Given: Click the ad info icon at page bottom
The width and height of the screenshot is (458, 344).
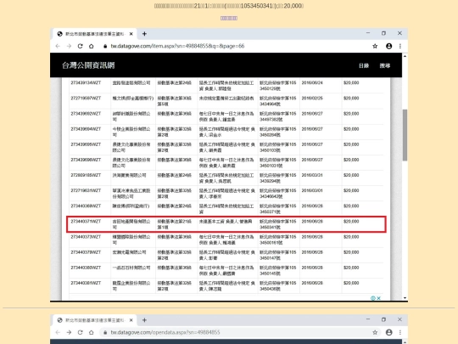Looking at the screenshot, I should (372, 298).
